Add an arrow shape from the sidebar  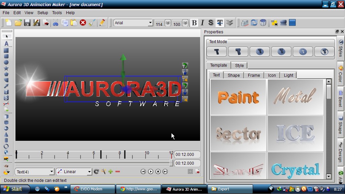point(6,86)
